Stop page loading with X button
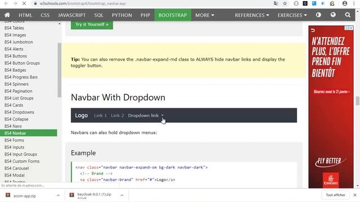360x202 pixels. (24, 3)
